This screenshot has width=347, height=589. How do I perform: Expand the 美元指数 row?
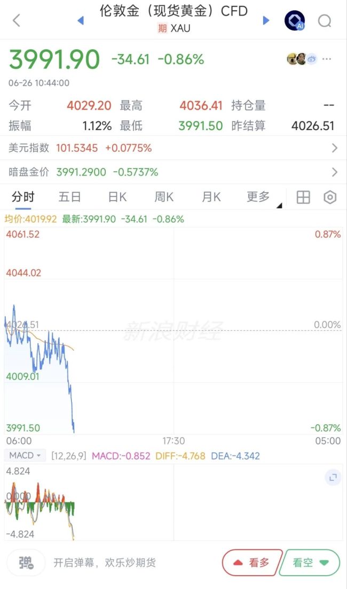pos(173,148)
